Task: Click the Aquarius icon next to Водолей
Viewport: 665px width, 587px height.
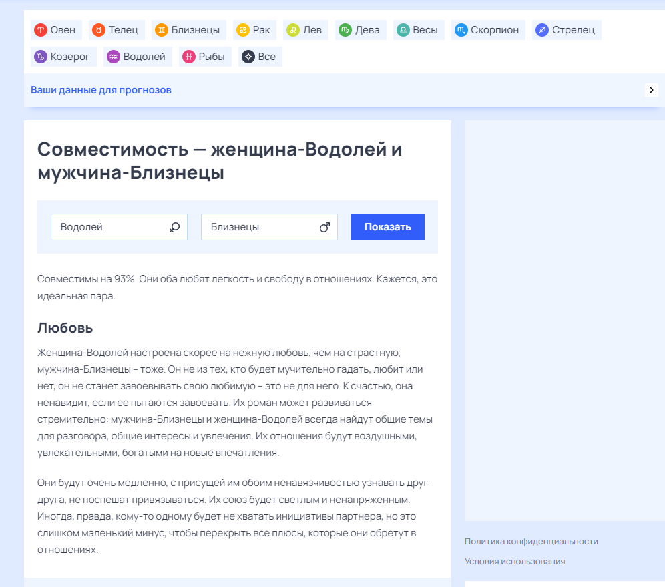Action: (x=114, y=57)
